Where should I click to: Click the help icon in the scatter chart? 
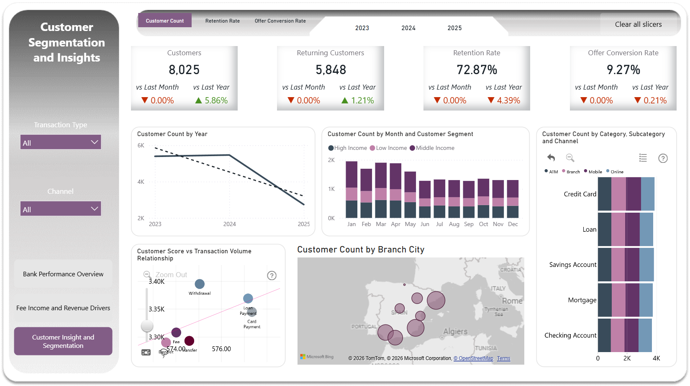(272, 275)
